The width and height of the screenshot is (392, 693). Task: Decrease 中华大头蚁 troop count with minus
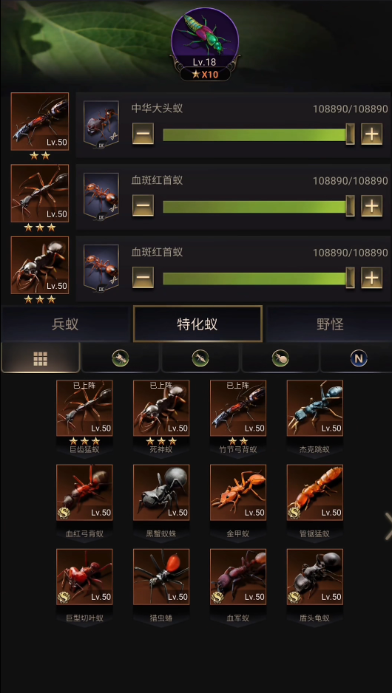(143, 134)
